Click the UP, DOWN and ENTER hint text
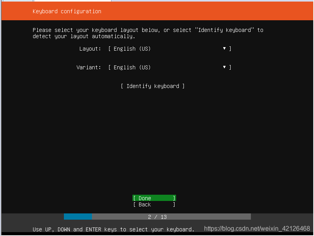 [x=113, y=229]
